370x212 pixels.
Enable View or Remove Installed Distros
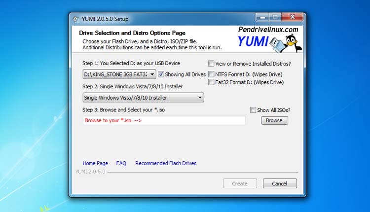coord(211,64)
